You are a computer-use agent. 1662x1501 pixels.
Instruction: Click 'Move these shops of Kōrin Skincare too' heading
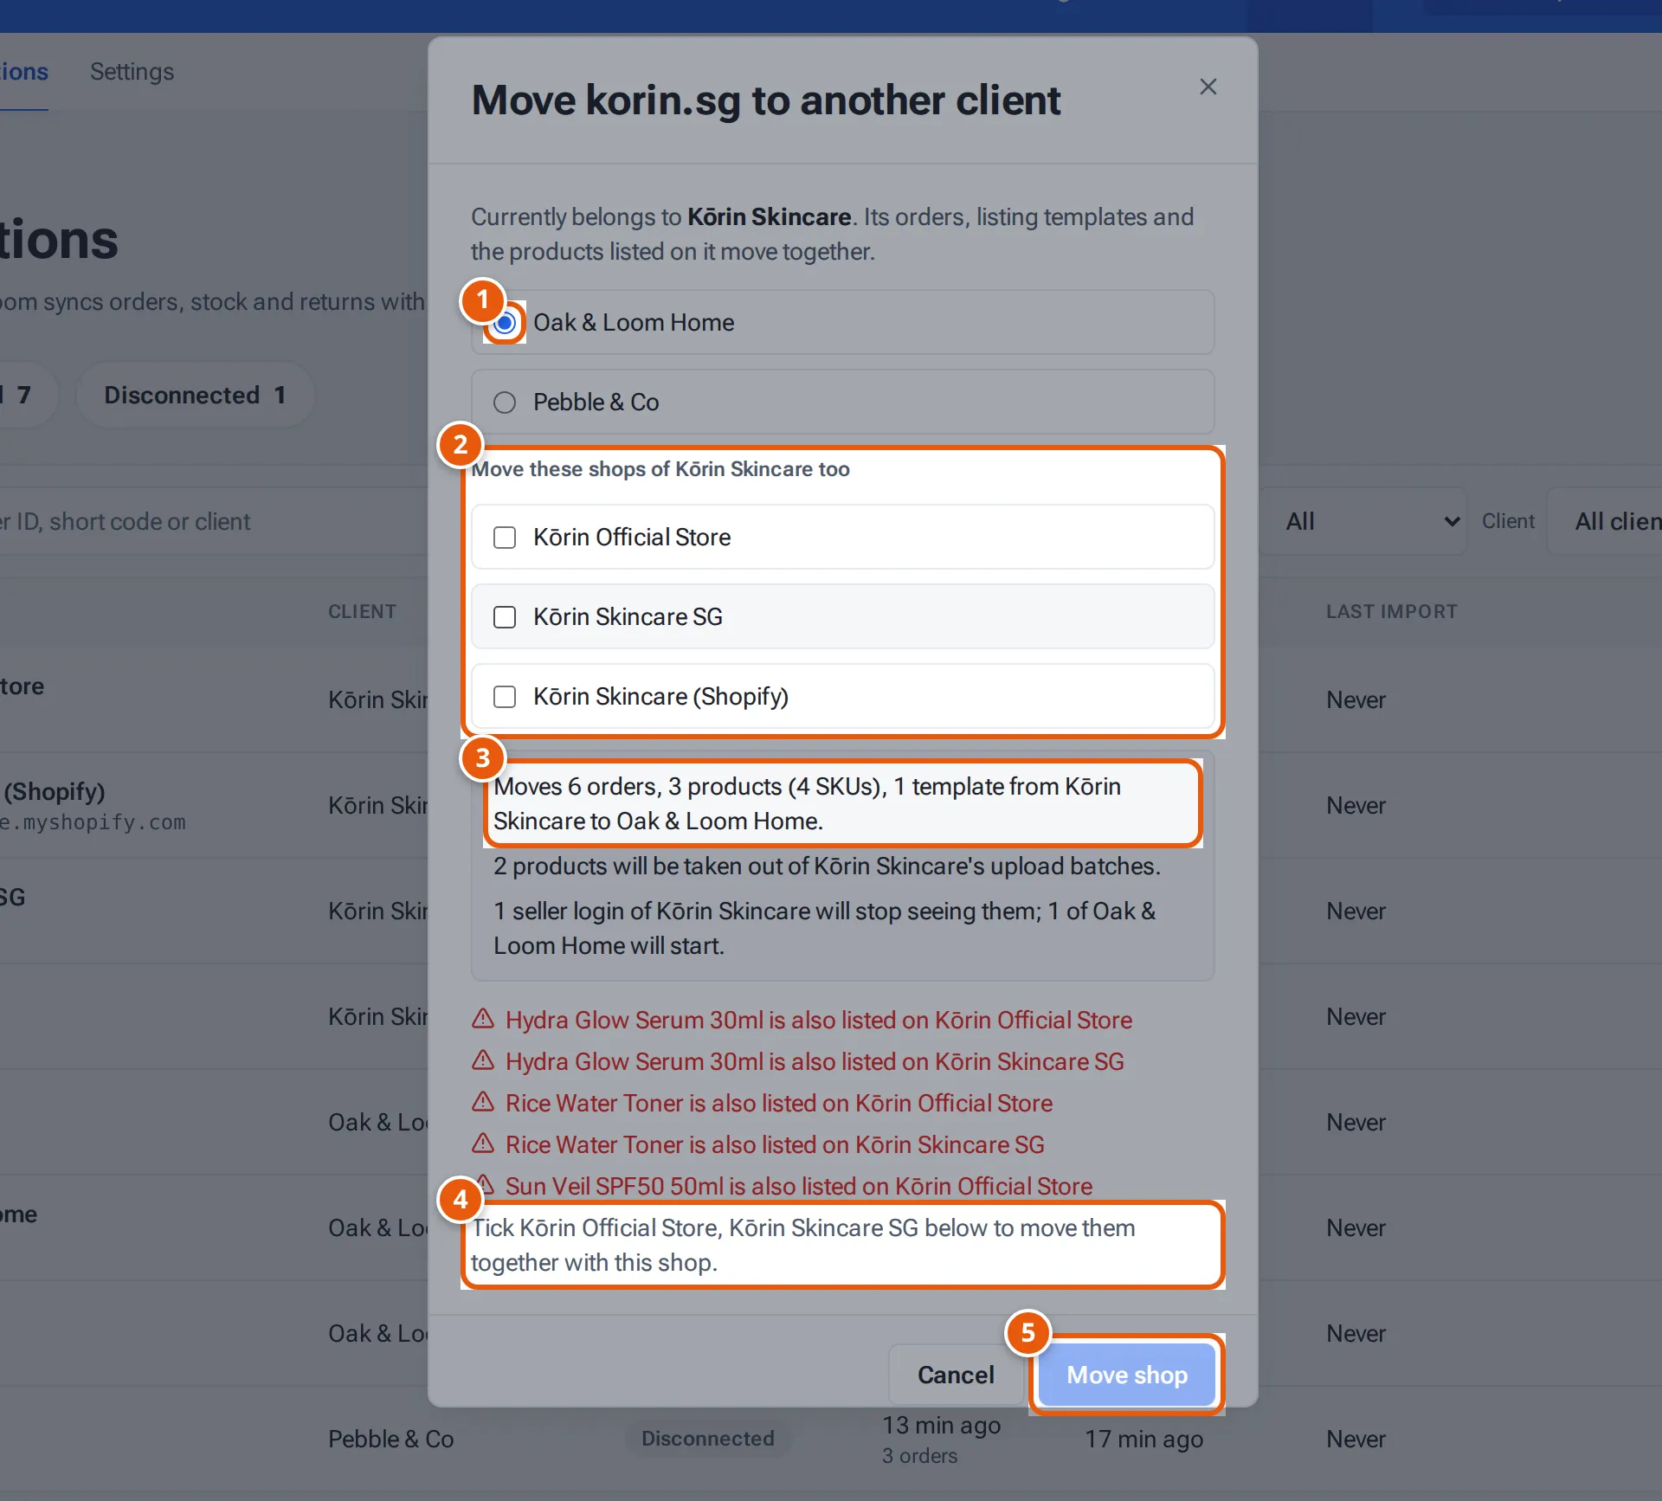[660, 468]
